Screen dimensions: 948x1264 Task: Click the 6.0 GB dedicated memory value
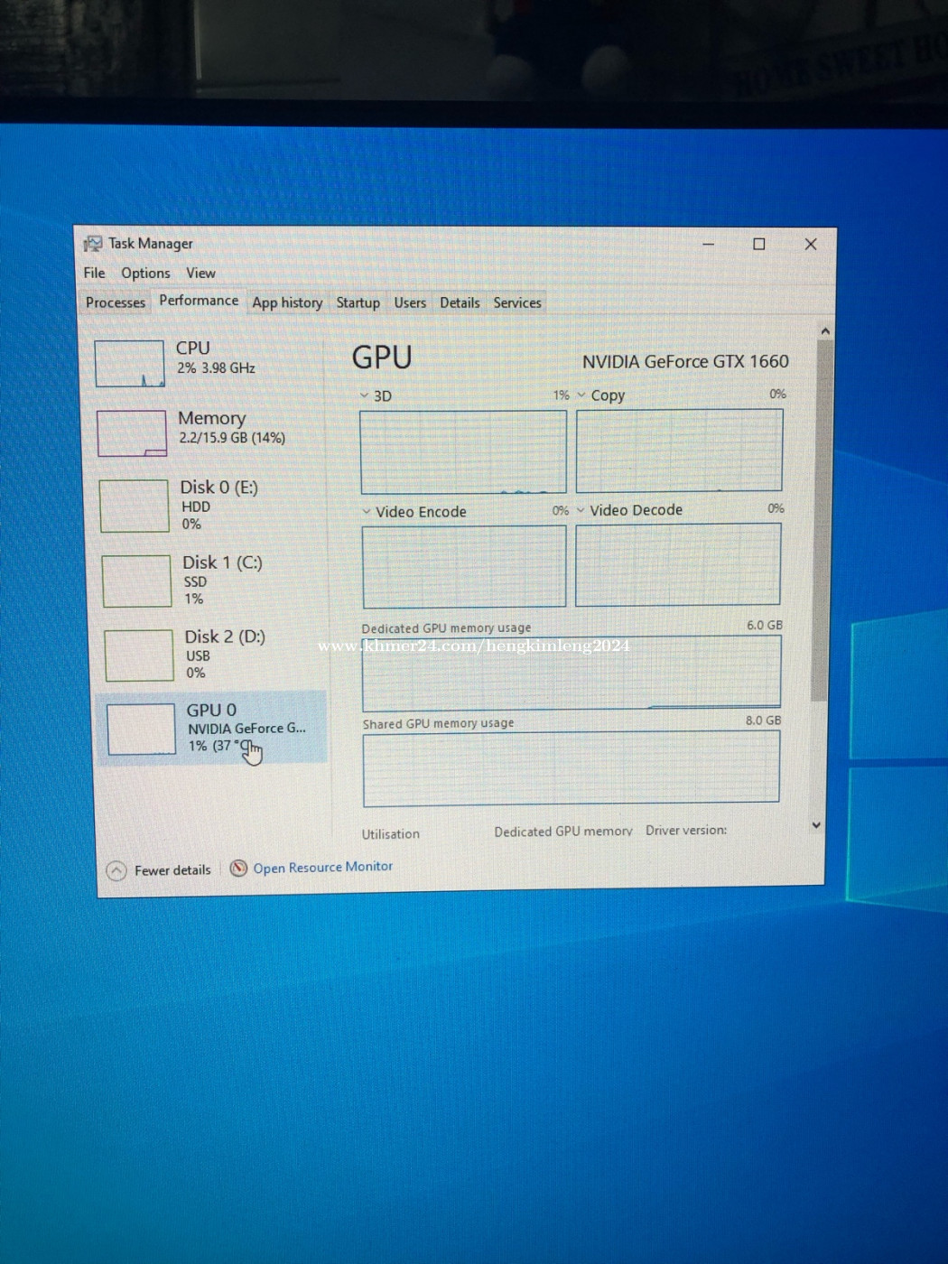pyautogui.click(x=765, y=625)
